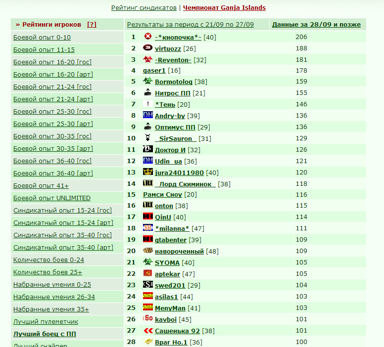
Task: Click the syndicate icon next to _SirSauron_
Action: (x=147, y=137)
